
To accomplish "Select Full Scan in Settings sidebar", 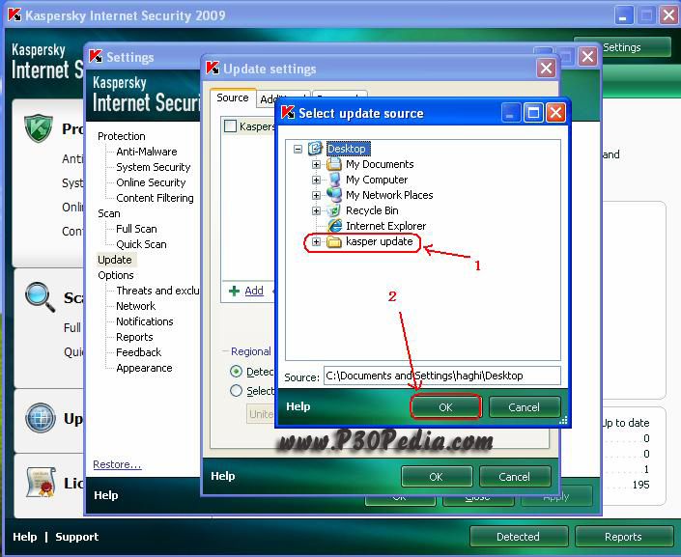I will coord(136,229).
